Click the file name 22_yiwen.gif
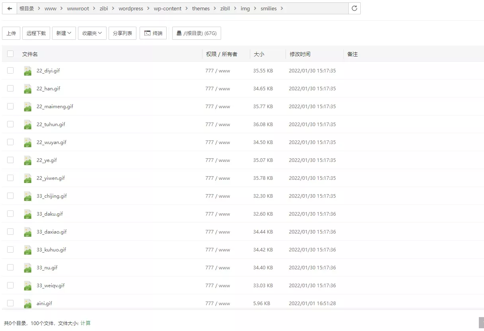 (x=51, y=178)
